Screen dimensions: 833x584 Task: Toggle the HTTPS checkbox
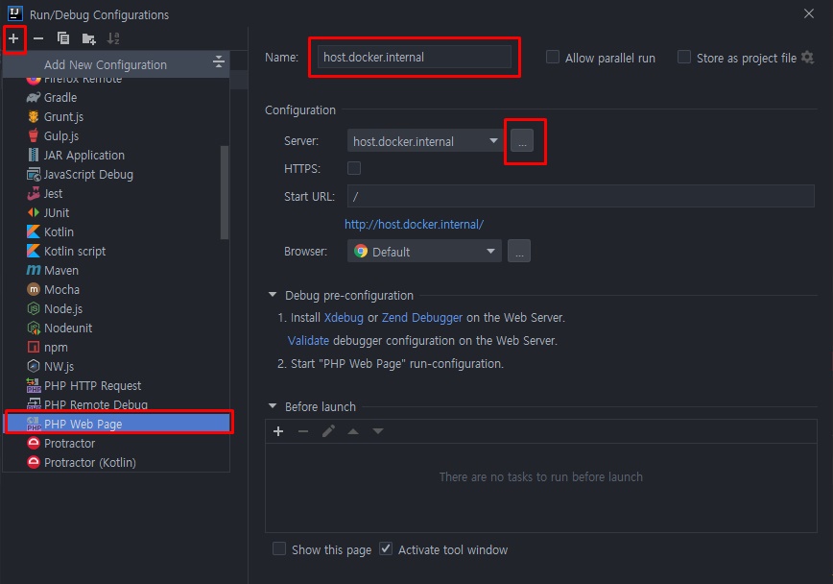tap(354, 168)
